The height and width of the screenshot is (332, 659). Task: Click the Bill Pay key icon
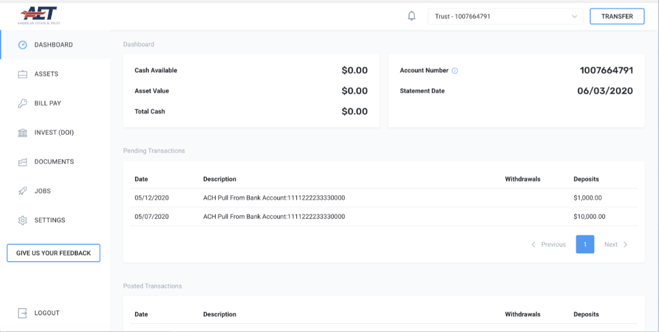pyautogui.click(x=23, y=103)
